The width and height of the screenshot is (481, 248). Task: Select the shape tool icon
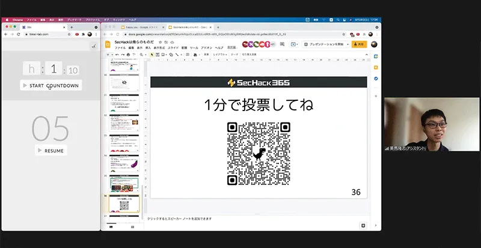(171, 55)
